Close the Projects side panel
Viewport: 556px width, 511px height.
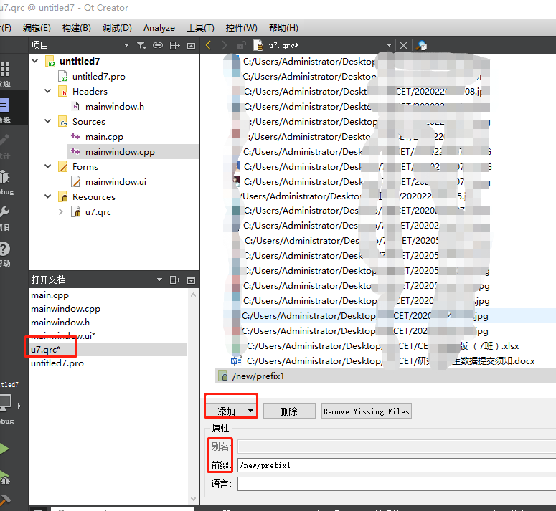(x=191, y=46)
